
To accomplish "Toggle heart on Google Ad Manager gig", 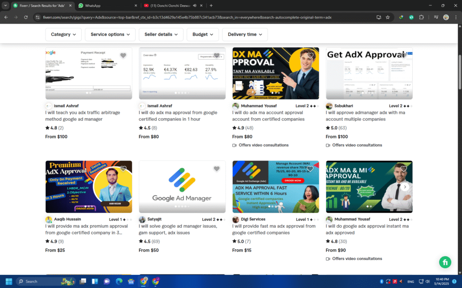I will pos(217,169).
